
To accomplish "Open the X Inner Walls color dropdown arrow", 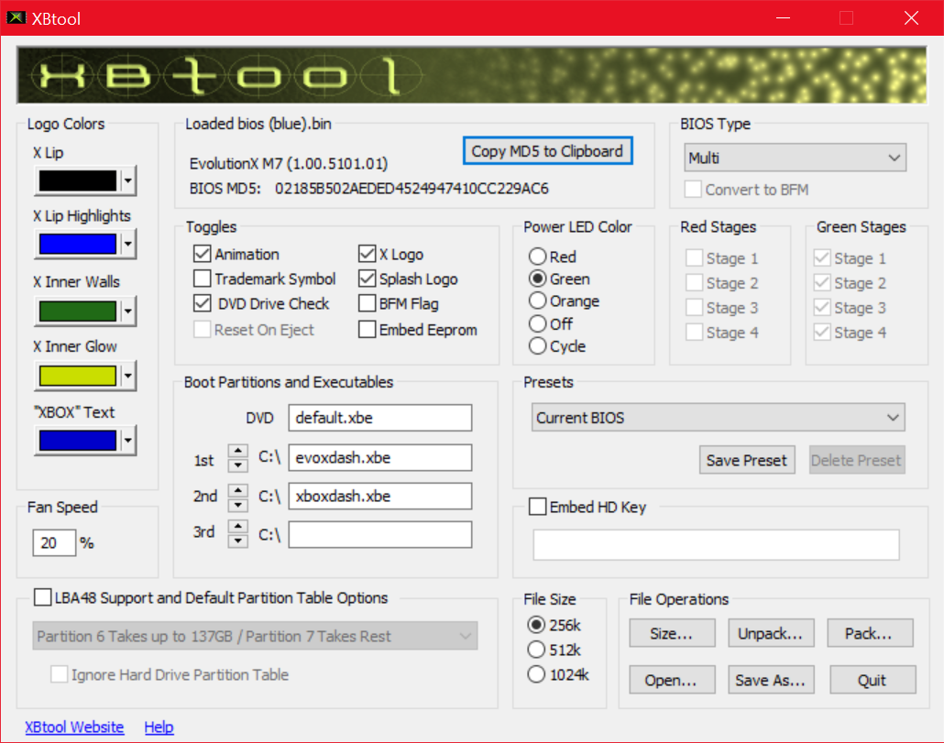I will 127,311.
